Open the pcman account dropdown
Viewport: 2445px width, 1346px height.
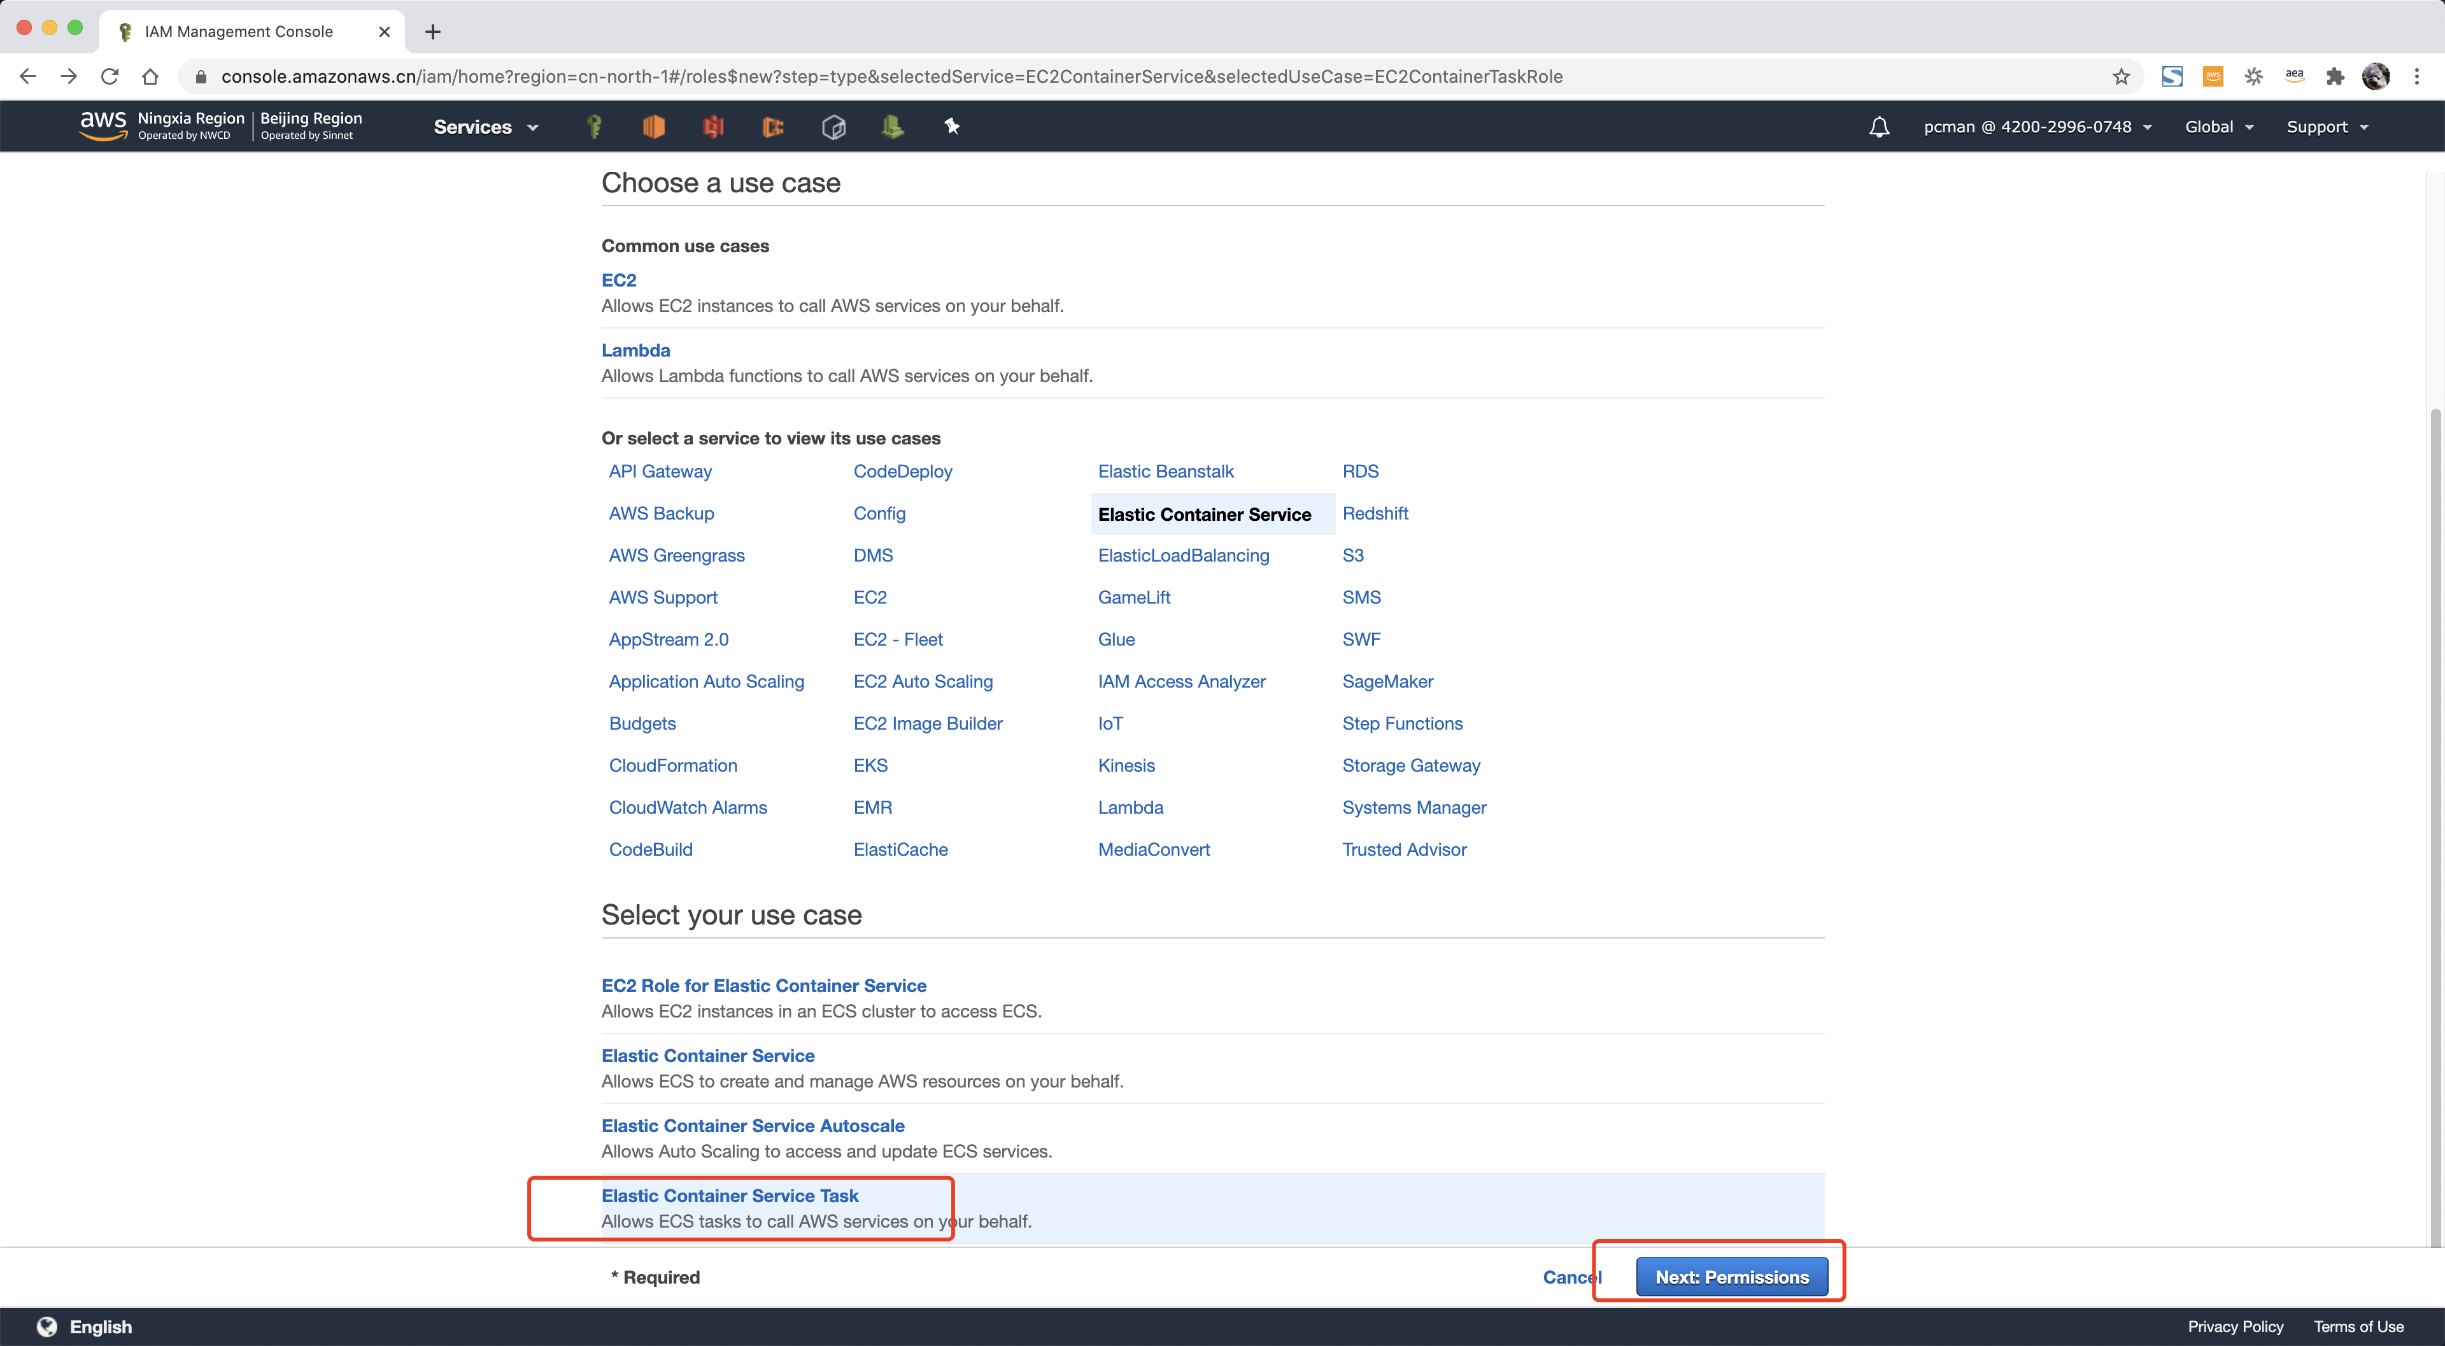click(2037, 127)
